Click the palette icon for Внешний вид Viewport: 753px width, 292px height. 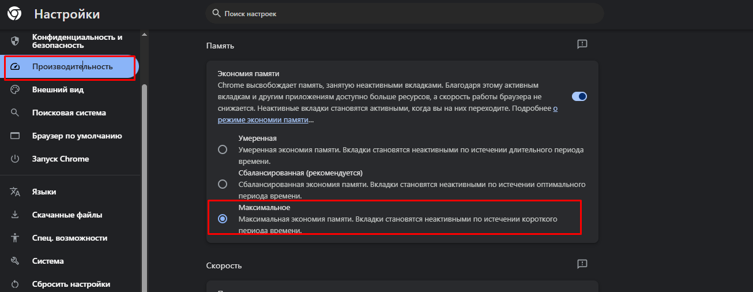pyautogui.click(x=16, y=90)
